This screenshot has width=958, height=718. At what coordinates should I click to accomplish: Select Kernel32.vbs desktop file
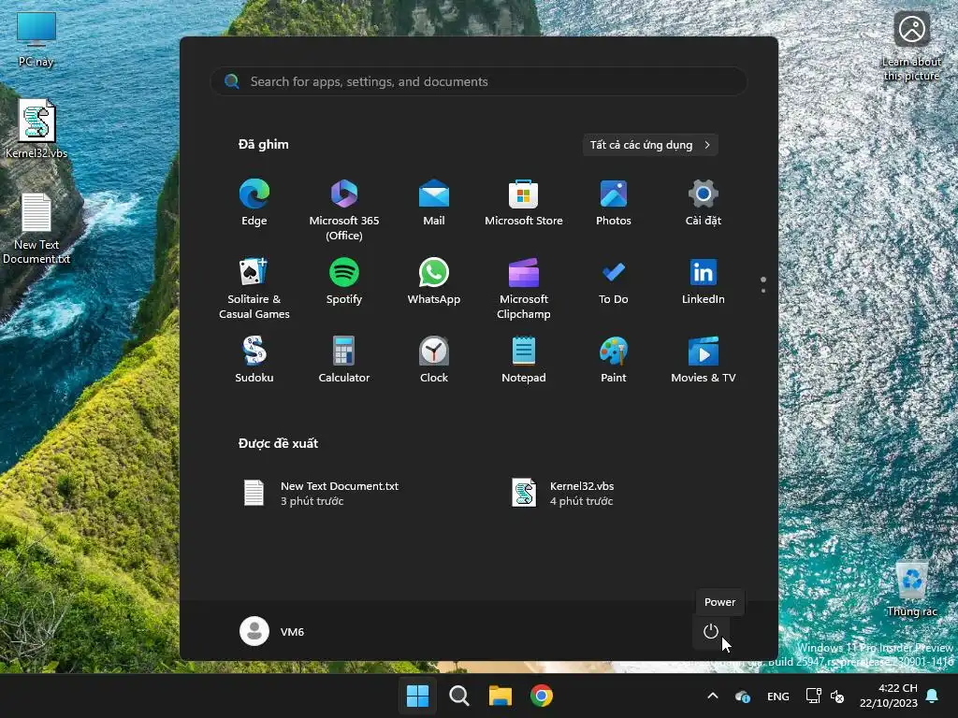36,129
